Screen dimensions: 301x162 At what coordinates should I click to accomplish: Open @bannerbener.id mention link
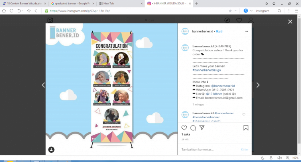point(223,86)
